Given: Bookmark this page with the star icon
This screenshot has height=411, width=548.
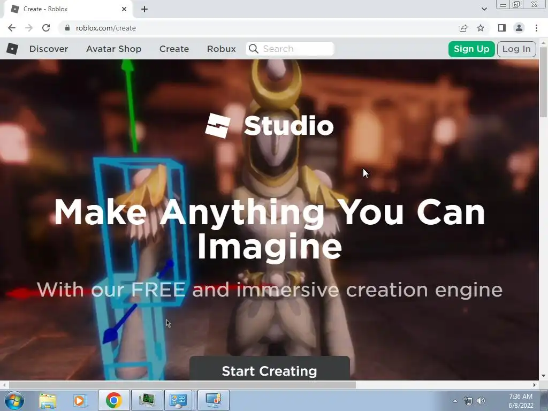Looking at the screenshot, I should click(x=481, y=28).
